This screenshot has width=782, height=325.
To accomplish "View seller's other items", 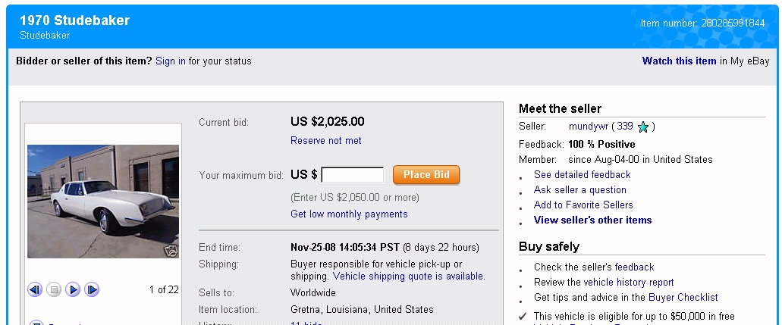I will pyautogui.click(x=592, y=220).
